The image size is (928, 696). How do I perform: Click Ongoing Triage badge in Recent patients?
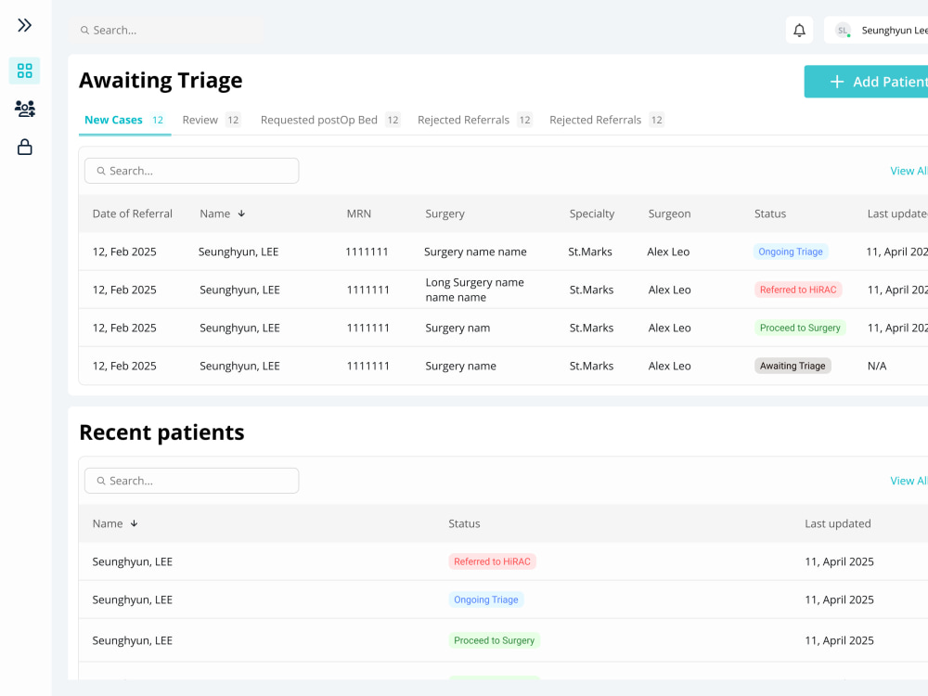coord(486,599)
